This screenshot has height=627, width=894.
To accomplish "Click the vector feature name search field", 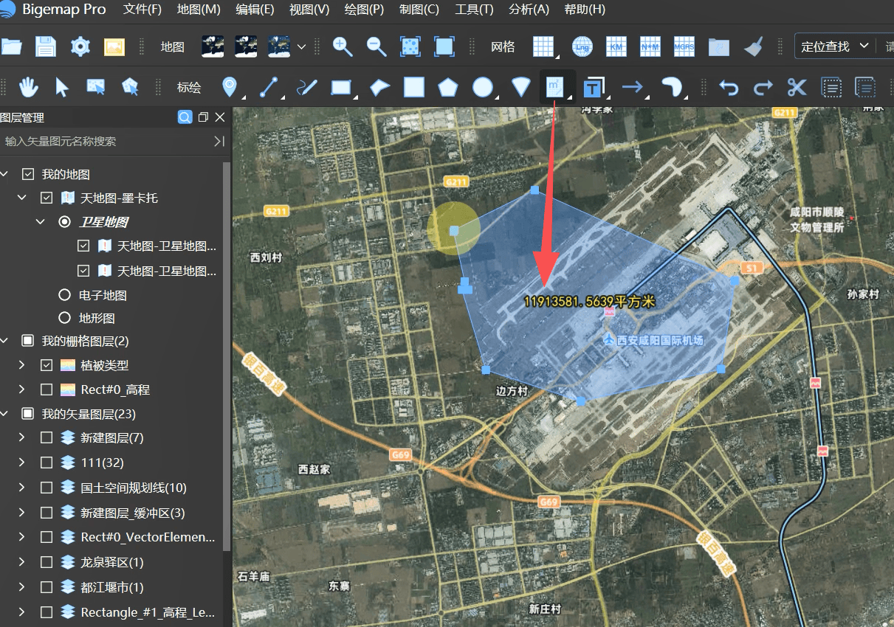I will [x=107, y=141].
